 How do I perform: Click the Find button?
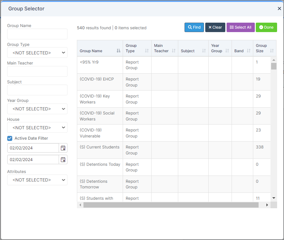click(194, 27)
